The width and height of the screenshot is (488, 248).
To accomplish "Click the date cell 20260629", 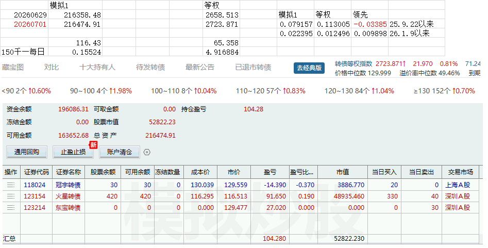I will [x=30, y=15].
